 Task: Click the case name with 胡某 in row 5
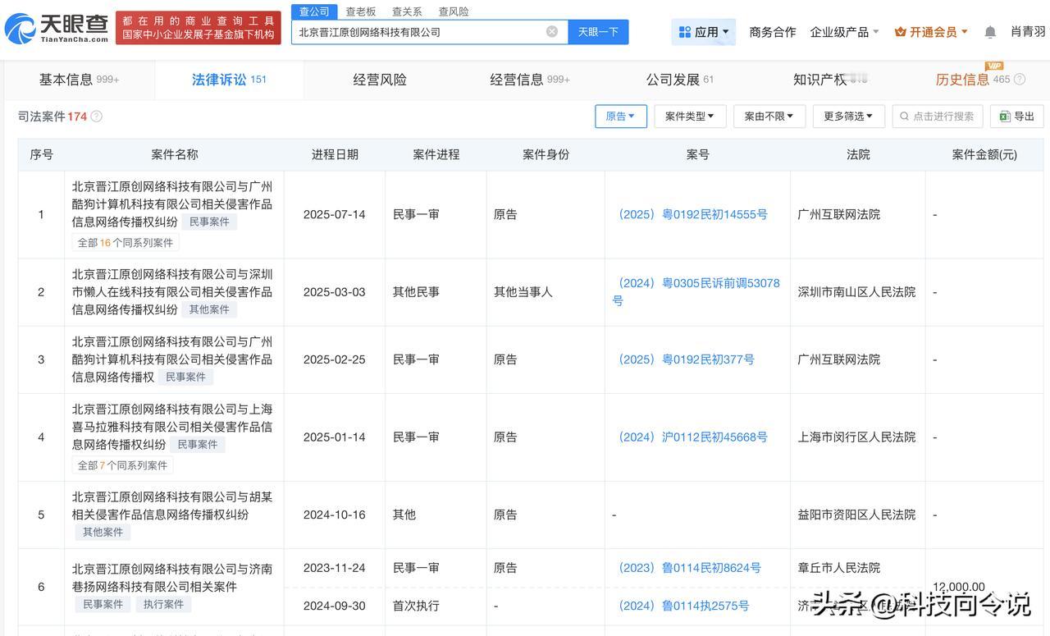172,506
